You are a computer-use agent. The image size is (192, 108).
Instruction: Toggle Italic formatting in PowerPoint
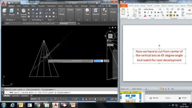[148, 12]
